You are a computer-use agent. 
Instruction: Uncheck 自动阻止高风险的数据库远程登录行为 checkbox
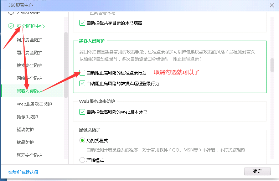coord(82,83)
